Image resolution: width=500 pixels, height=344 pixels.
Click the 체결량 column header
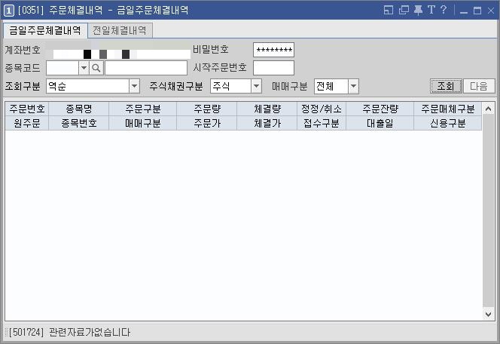point(267,109)
